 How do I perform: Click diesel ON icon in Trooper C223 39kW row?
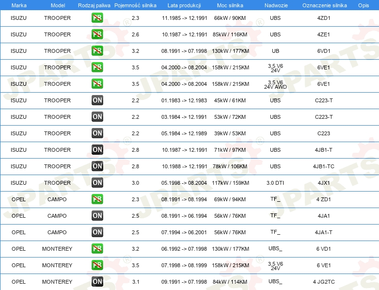(x=97, y=133)
